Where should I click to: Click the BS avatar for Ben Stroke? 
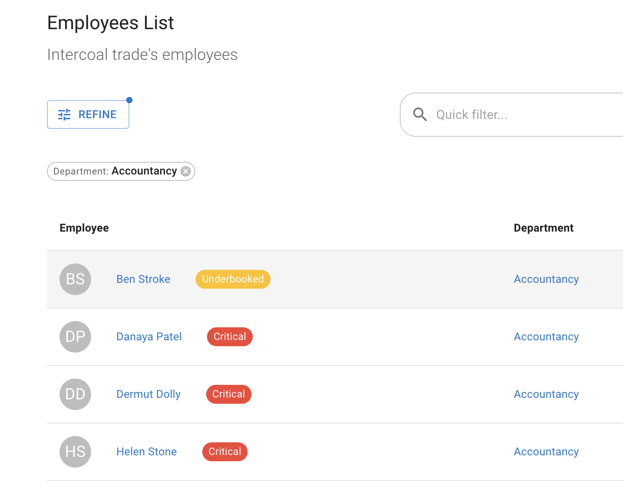coord(75,279)
